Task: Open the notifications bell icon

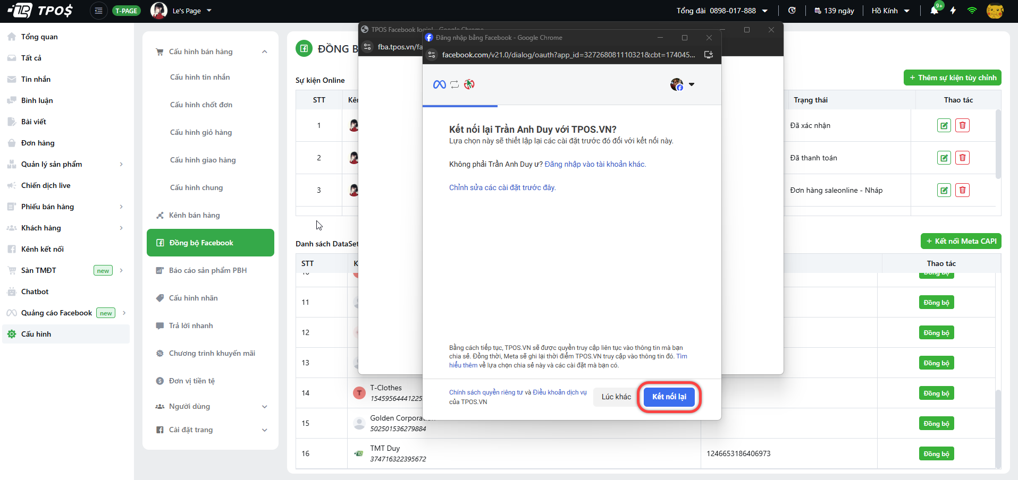Action: [x=935, y=11]
